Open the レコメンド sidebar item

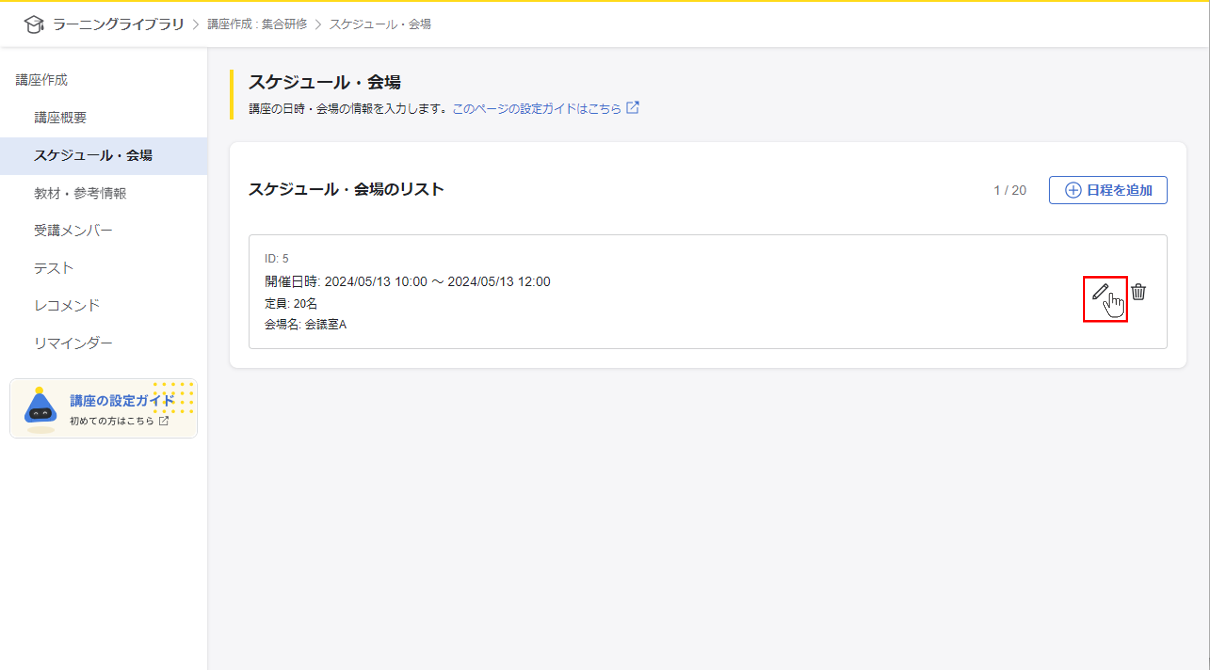pos(67,306)
